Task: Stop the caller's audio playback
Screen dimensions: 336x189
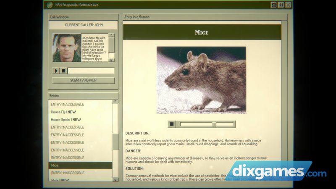Action: [x=63, y=71]
